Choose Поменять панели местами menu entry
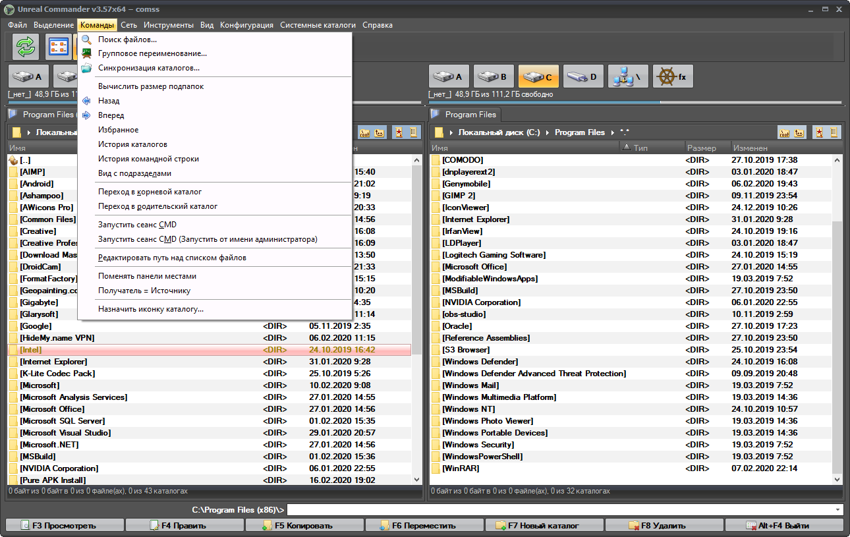This screenshot has width=850, height=537. [215, 276]
